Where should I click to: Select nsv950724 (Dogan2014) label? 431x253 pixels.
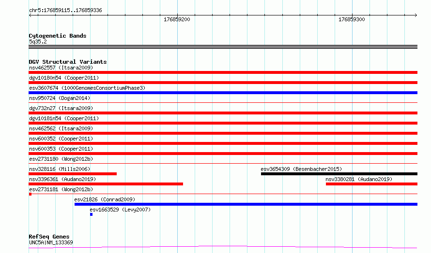(x=60, y=98)
